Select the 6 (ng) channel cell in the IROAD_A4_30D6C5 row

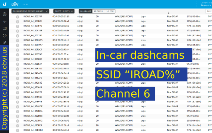(80, 40)
